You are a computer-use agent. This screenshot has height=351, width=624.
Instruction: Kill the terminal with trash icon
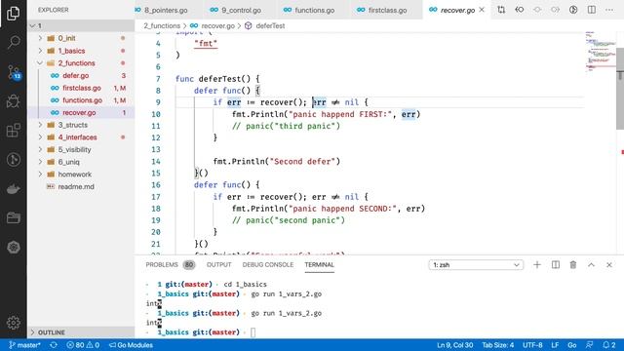point(573,264)
